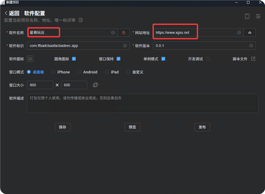Open the sliders settings icon at top right

[258, 16]
